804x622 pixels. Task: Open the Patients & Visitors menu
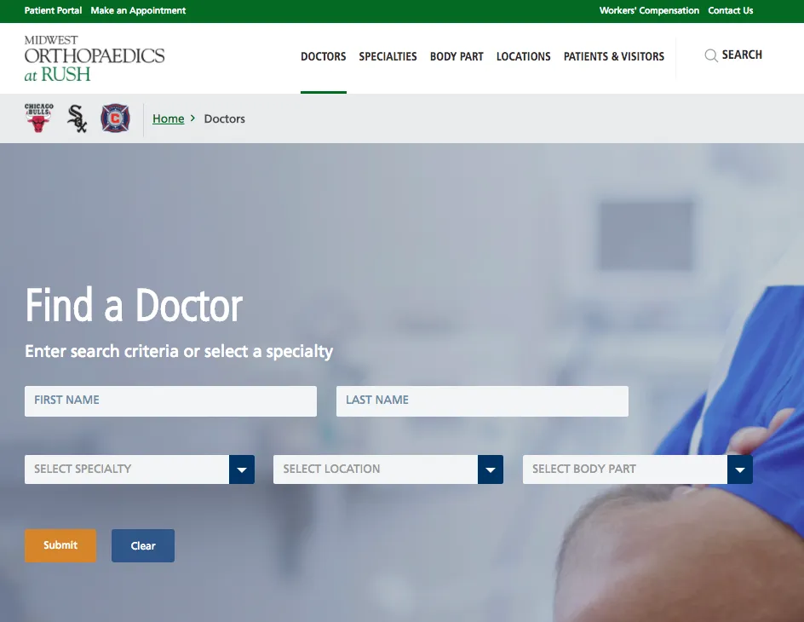click(614, 56)
